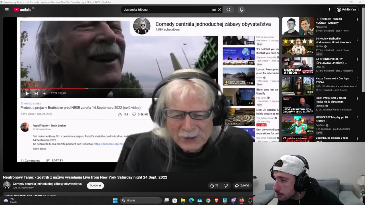The image size is (365, 205).
Task: Click the taskbar Hľadať search box
Action: coord(141,200)
